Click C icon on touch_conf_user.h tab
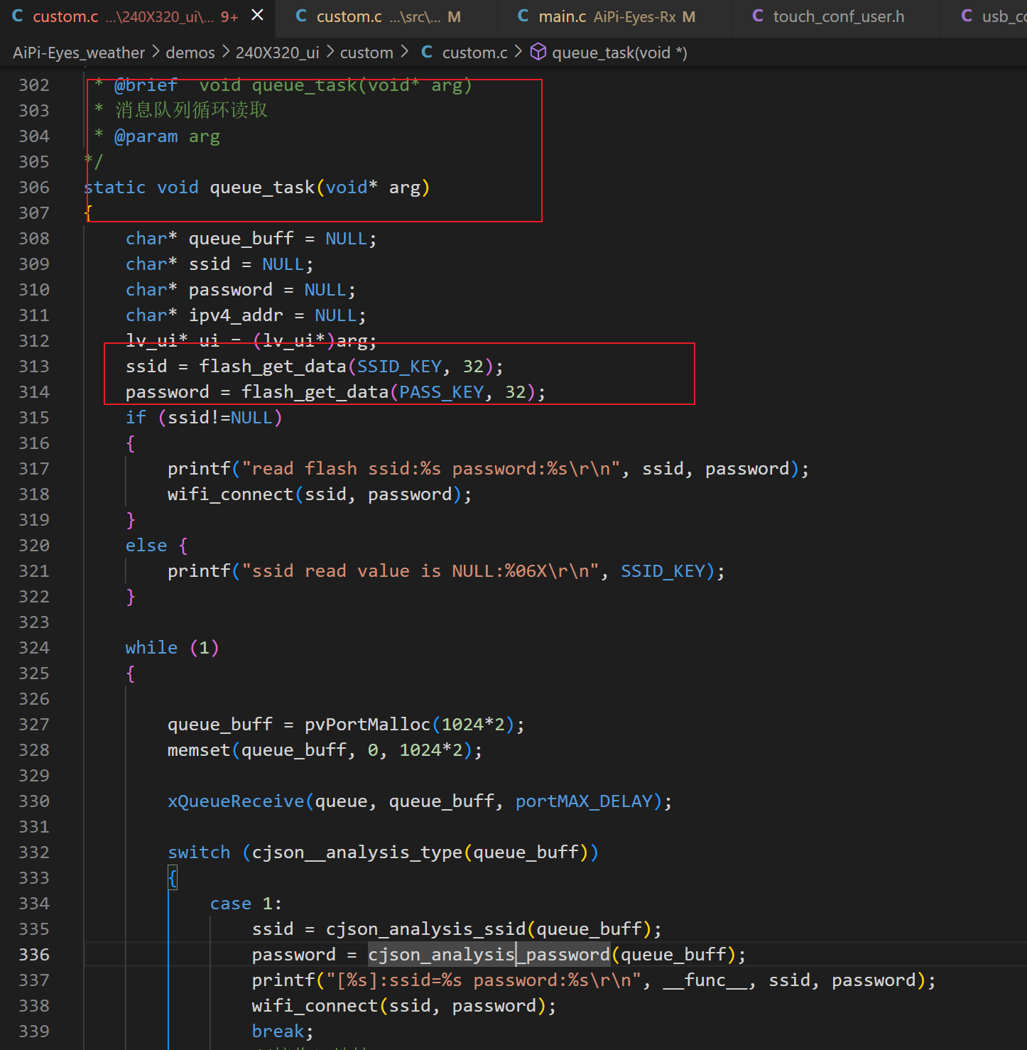1027x1050 pixels. point(758,16)
